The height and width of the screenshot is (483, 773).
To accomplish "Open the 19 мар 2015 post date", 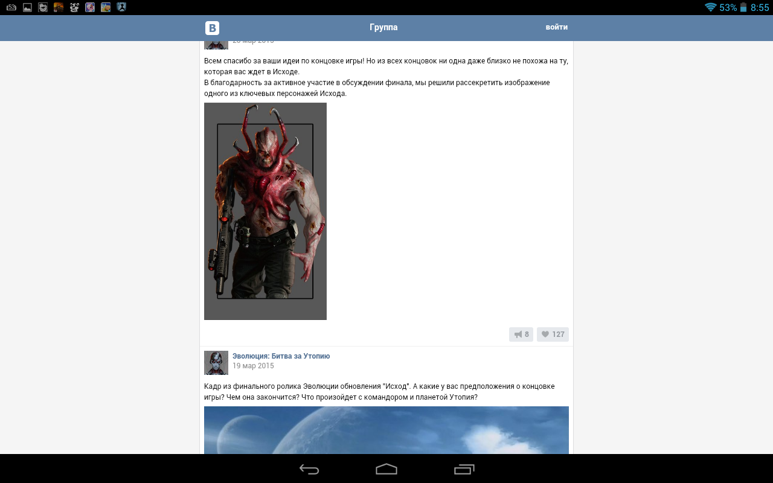I will pos(253,366).
